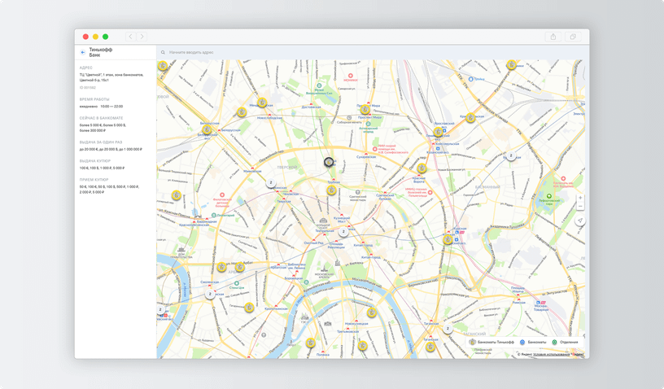Select the dark highlighted ATM marker near Цветной
Image resolution: width=664 pixels, height=389 pixels.
pos(329,162)
